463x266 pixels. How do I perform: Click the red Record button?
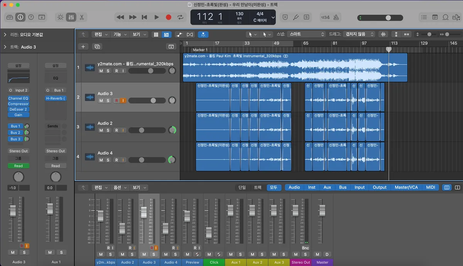coord(169,17)
